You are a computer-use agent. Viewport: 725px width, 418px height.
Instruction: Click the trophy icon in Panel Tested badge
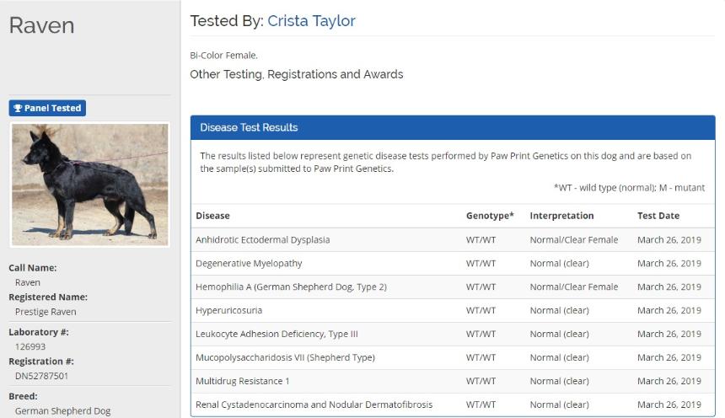coord(18,108)
